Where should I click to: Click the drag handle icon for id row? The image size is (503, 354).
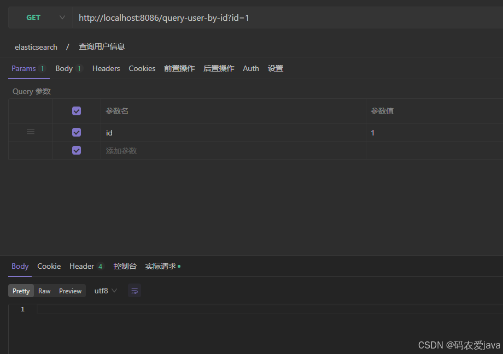click(31, 132)
